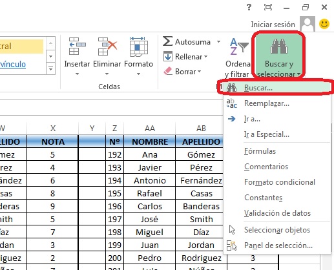Choose Ir a... menu entry
The height and width of the screenshot is (270, 334).
[277, 119]
